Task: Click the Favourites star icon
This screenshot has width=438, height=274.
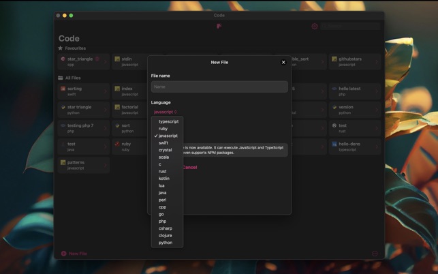Action: click(61, 48)
